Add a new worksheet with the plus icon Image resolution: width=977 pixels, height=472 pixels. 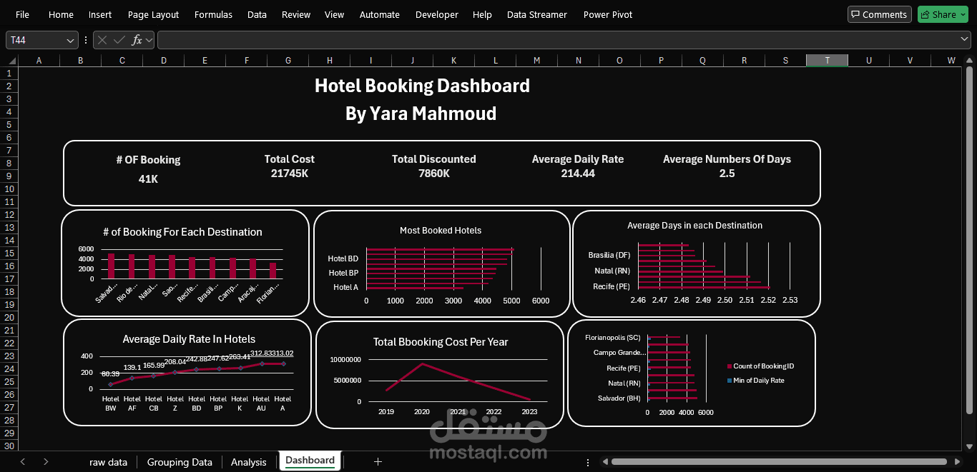point(378,462)
